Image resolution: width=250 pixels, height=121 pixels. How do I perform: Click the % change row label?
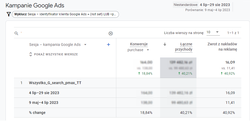(x=37, y=113)
